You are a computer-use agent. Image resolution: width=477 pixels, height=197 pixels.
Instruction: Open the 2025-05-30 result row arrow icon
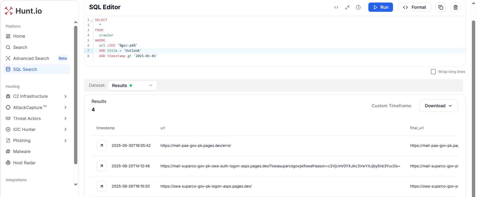click(x=102, y=146)
